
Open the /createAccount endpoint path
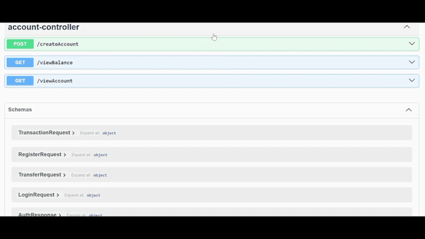(57, 44)
